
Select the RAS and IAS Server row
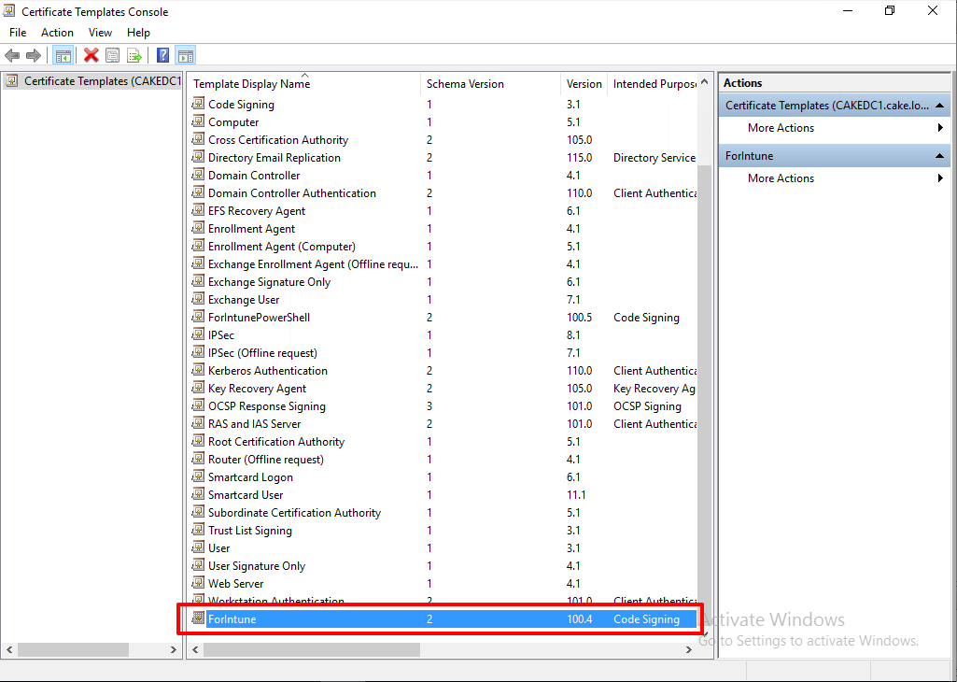(443, 424)
